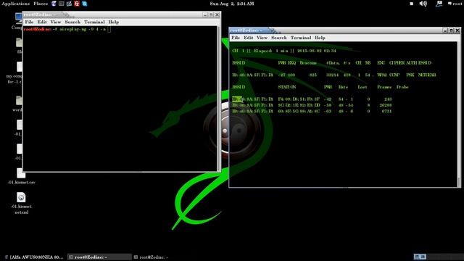Open File menu in left terminal window
Screen dimensions: 464x261
29,22
